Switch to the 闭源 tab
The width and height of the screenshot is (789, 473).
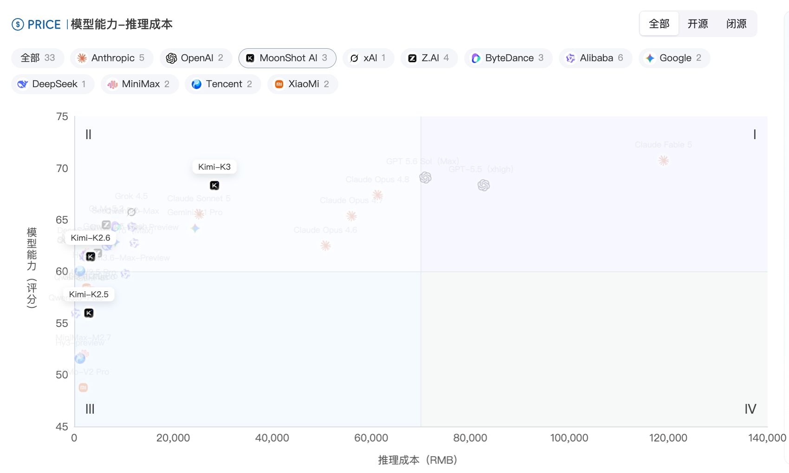(737, 24)
